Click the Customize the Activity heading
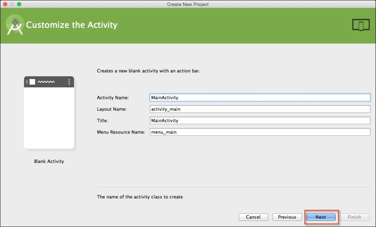The image size is (376, 227). click(71, 25)
